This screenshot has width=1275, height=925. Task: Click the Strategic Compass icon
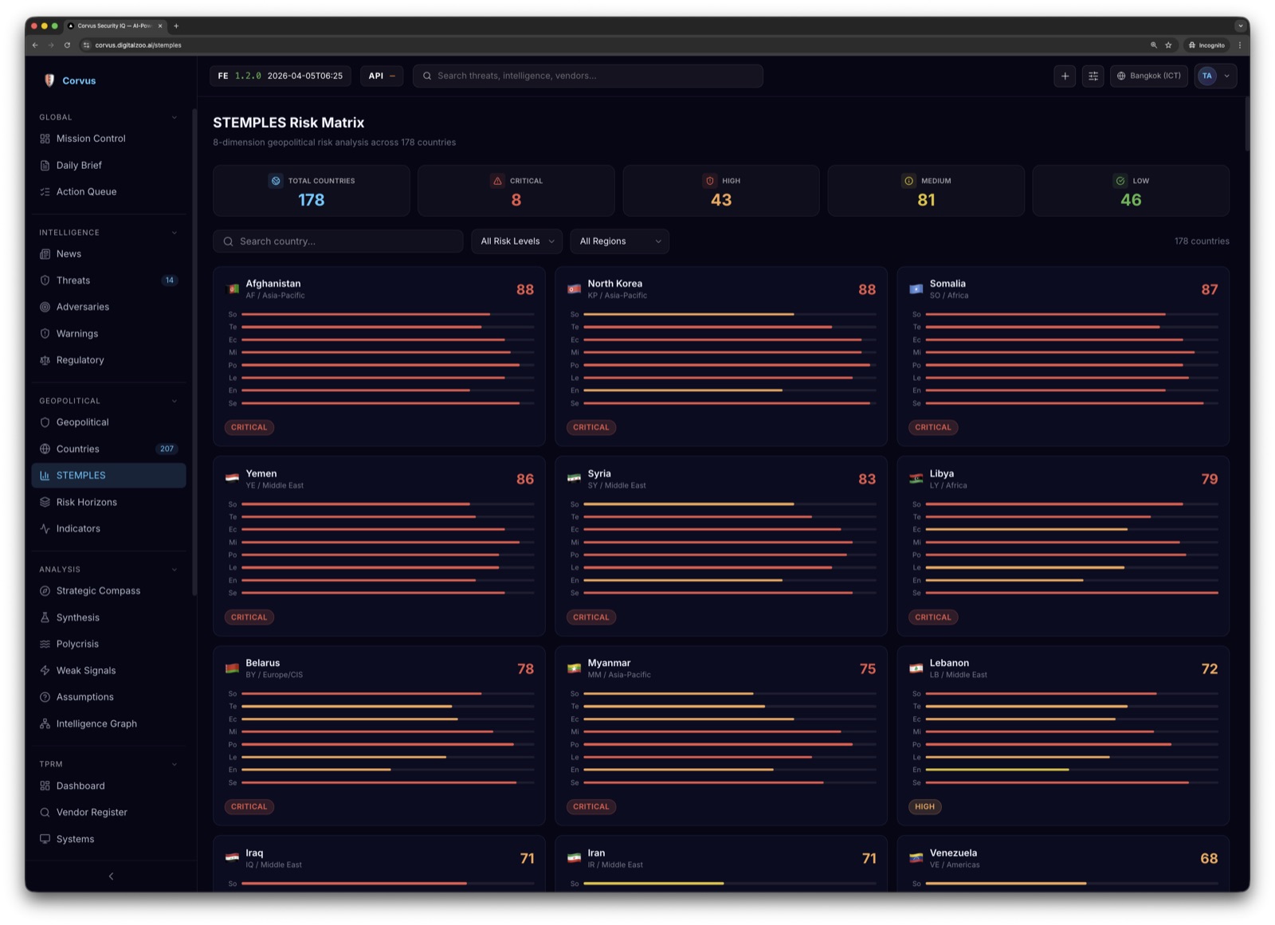45,591
